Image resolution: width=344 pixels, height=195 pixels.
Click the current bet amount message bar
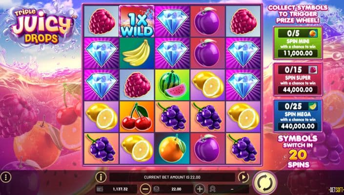click(x=172, y=177)
